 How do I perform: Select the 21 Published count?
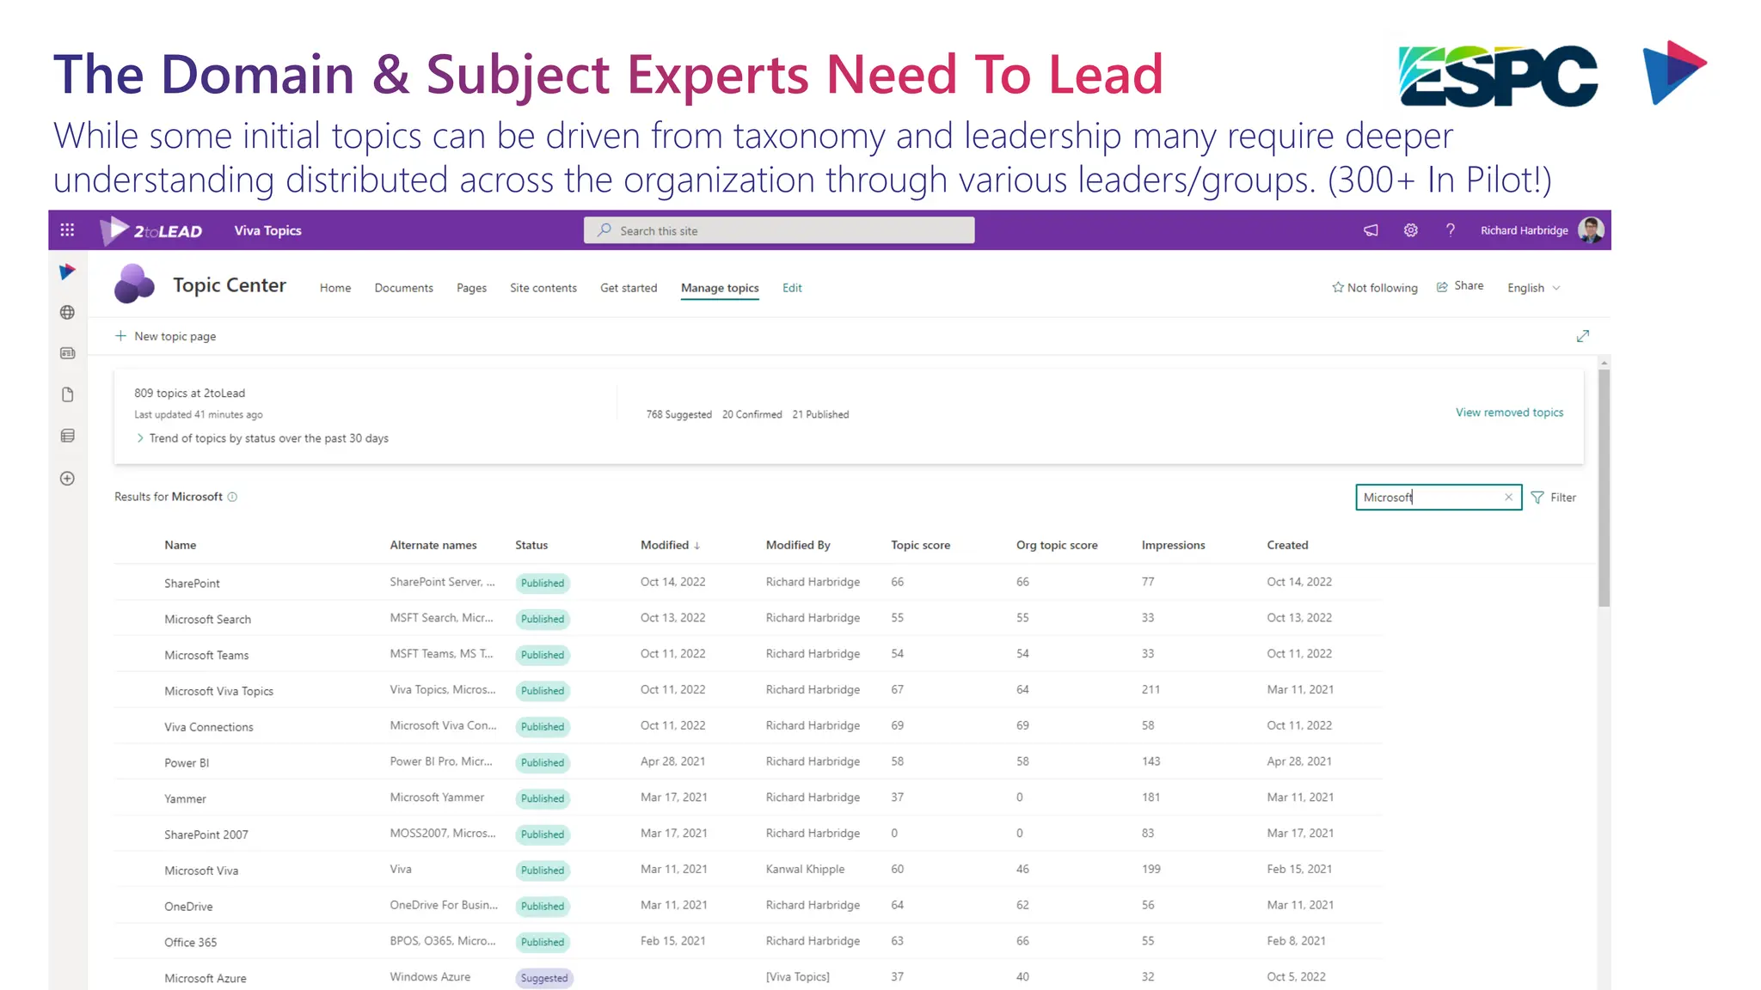pos(820,414)
